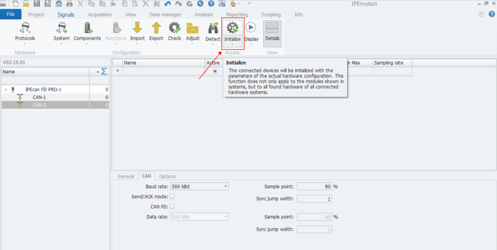Open the Protocols hardware icon
Image resolution: width=497 pixels, height=250 pixels.
[x=25, y=29]
